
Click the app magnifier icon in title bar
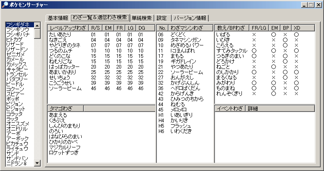tap(5, 5)
